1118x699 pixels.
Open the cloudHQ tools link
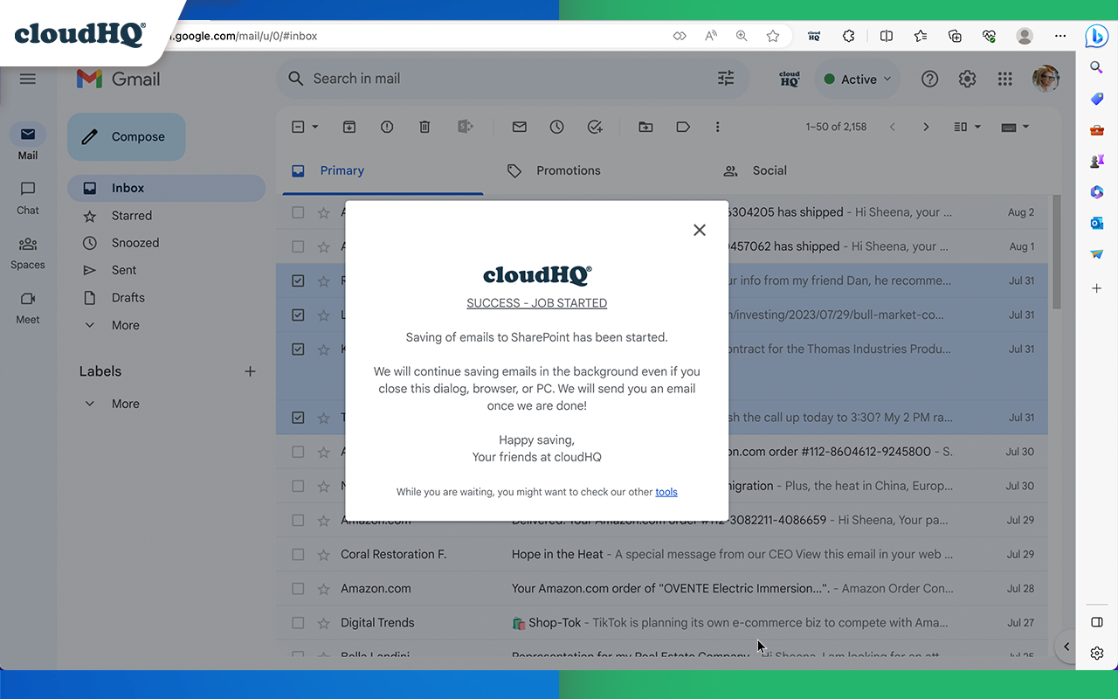[x=666, y=492]
